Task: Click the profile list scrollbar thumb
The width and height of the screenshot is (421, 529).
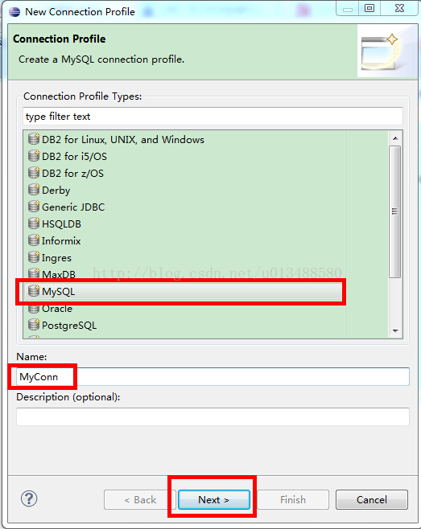Action: click(395, 212)
